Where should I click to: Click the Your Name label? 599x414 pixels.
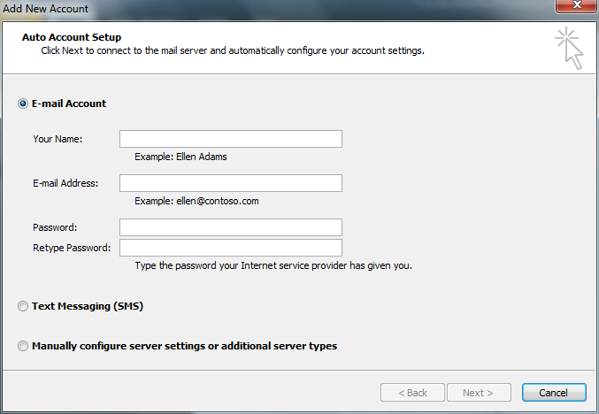(58, 139)
